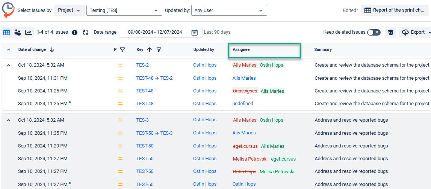This screenshot has width=431, height=189.
Task: Click the Edited* status text
Action: pyautogui.click(x=351, y=10)
